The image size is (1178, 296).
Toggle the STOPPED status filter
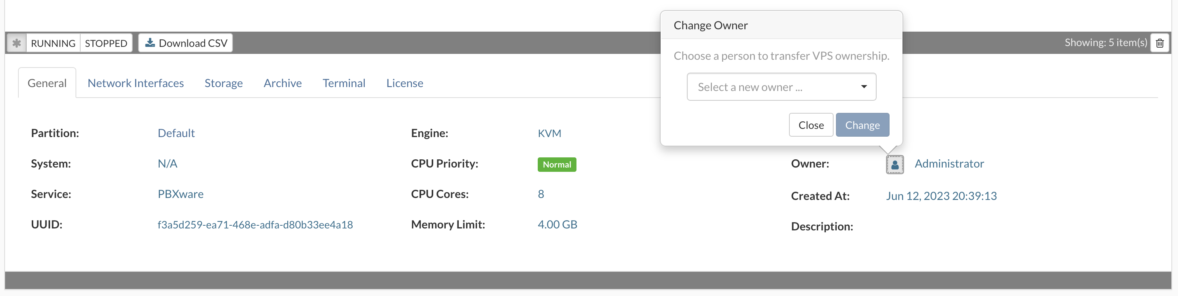coord(106,43)
